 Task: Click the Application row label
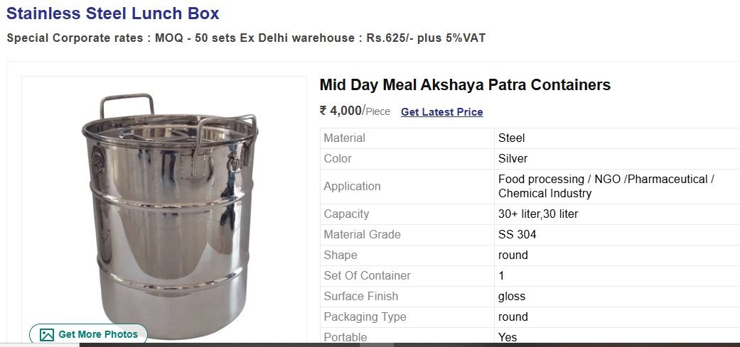(352, 187)
